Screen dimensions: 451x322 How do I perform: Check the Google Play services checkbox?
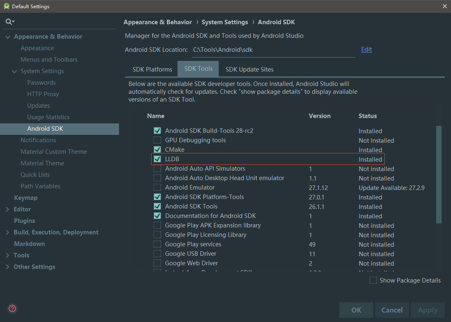pos(157,244)
